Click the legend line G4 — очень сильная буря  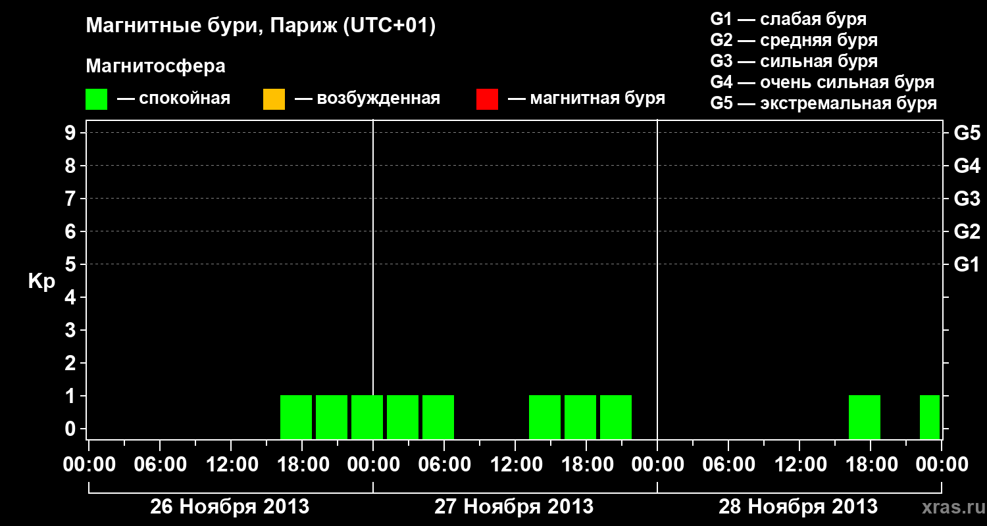click(x=822, y=82)
